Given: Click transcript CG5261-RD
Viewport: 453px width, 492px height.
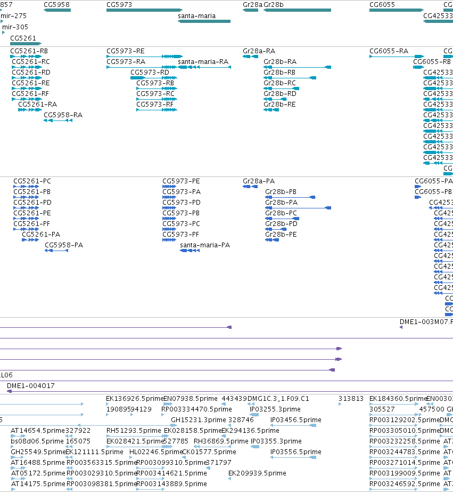Looking at the screenshot, I should tap(31, 72).
